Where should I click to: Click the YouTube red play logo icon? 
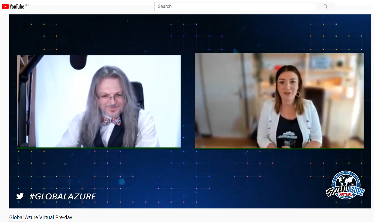pyautogui.click(x=5, y=6)
